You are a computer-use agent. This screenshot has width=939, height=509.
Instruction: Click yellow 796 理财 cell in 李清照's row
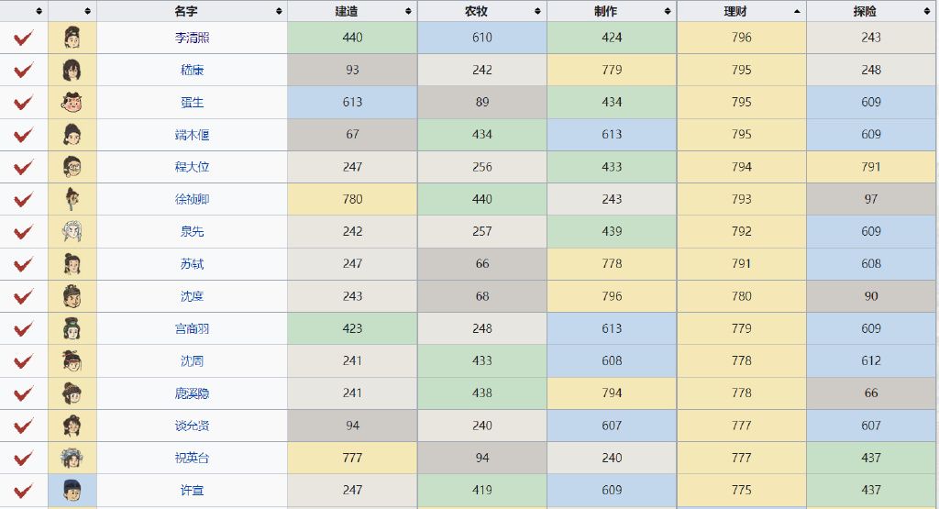pos(742,38)
